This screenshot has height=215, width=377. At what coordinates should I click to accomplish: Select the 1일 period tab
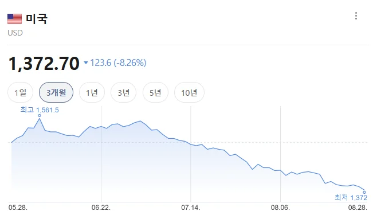(21, 92)
